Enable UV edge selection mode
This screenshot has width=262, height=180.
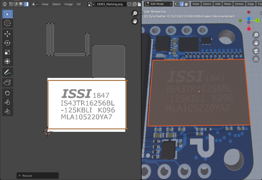click(x=16, y=4)
